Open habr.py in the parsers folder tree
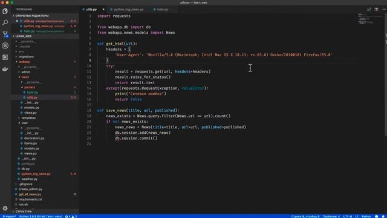Viewport: 387px width, 218px height. [x=32, y=93]
